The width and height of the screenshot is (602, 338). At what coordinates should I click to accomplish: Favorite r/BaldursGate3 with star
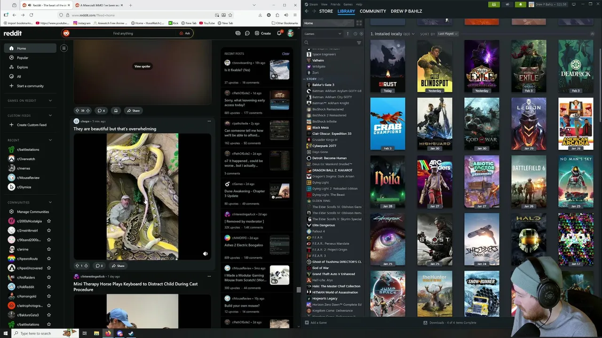[49, 315]
